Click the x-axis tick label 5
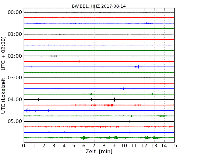 (74, 146)
